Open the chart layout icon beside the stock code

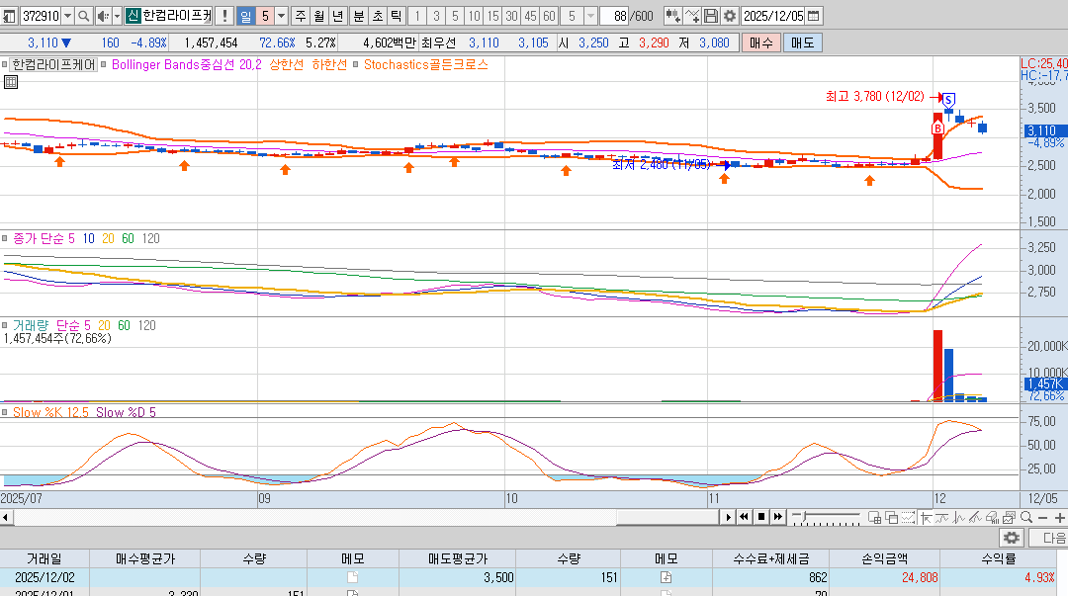click(10, 16)
